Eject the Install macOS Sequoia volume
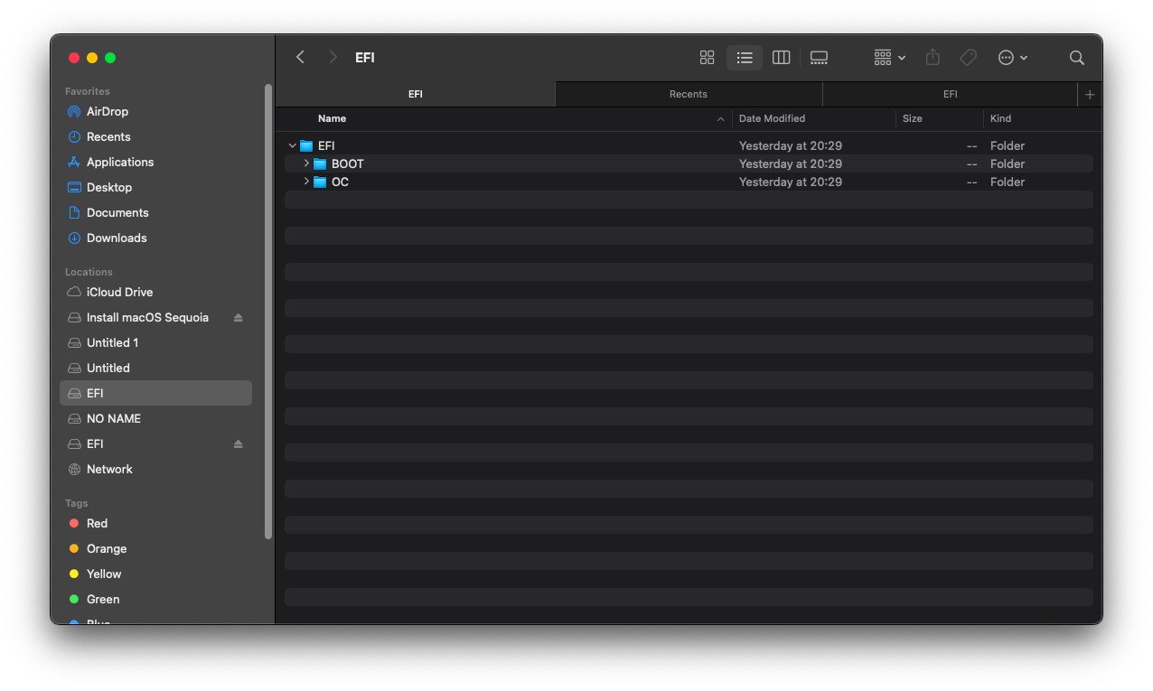The height and width of the screenshot is (691, 1153). 237,317
